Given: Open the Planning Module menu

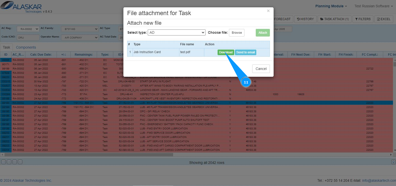Looking at the screenshot, I should pos(331,6).
